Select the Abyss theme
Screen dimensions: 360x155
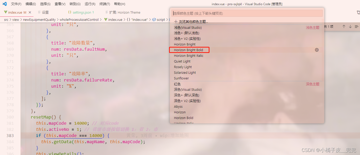click(x=247, y=106)
